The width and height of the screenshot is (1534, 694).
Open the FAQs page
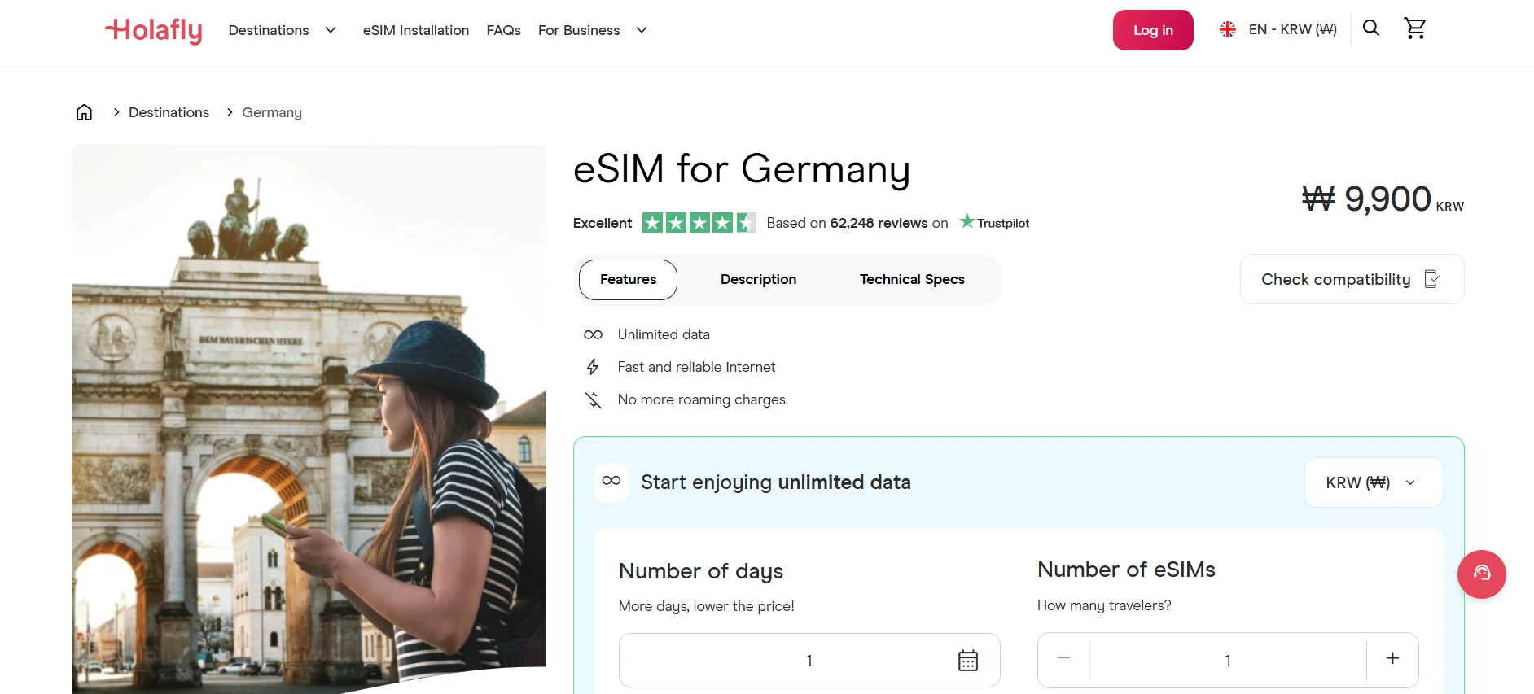[503, 30]
